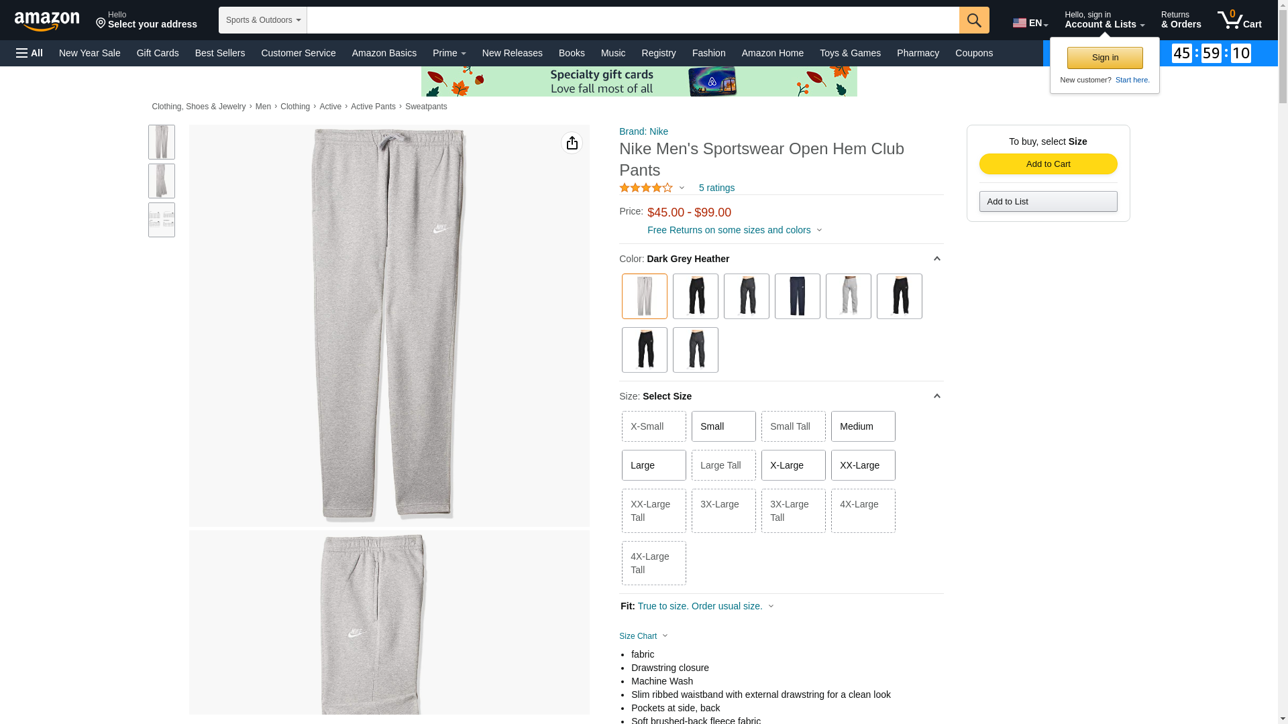
Task: Click the star rating icons
Action: [645, 188]
